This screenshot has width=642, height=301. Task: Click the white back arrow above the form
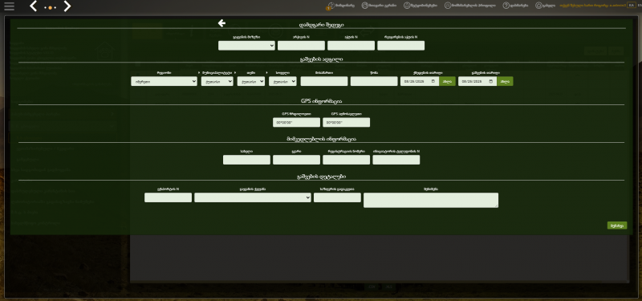(221, 23)
